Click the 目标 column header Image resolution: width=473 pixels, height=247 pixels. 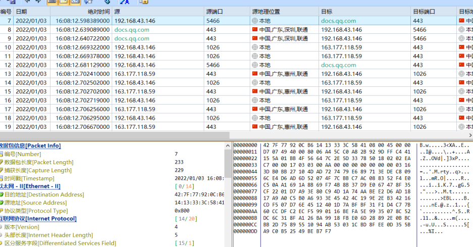(327, 12)
